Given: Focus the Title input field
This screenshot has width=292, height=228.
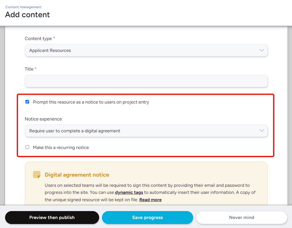Looking at the screenshot, I should [x=146, y=81].
